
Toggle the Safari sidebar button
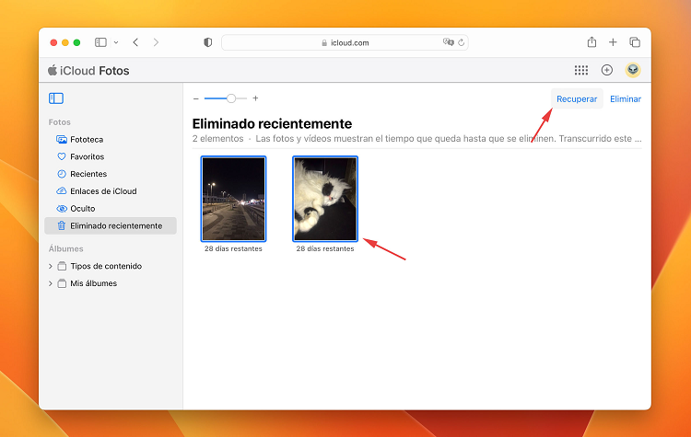point(100,42)
